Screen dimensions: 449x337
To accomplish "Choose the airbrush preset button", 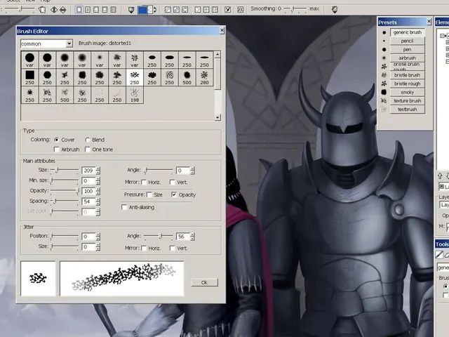I will tap(407, 58).
